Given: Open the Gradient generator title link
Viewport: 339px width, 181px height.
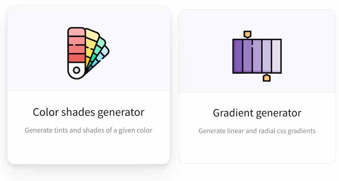Looking at the screenshot, I should coord(257,113).
